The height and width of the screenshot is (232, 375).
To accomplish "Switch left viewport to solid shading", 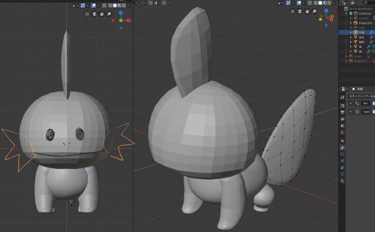I will pyautogui.click(x=115, y=5).
